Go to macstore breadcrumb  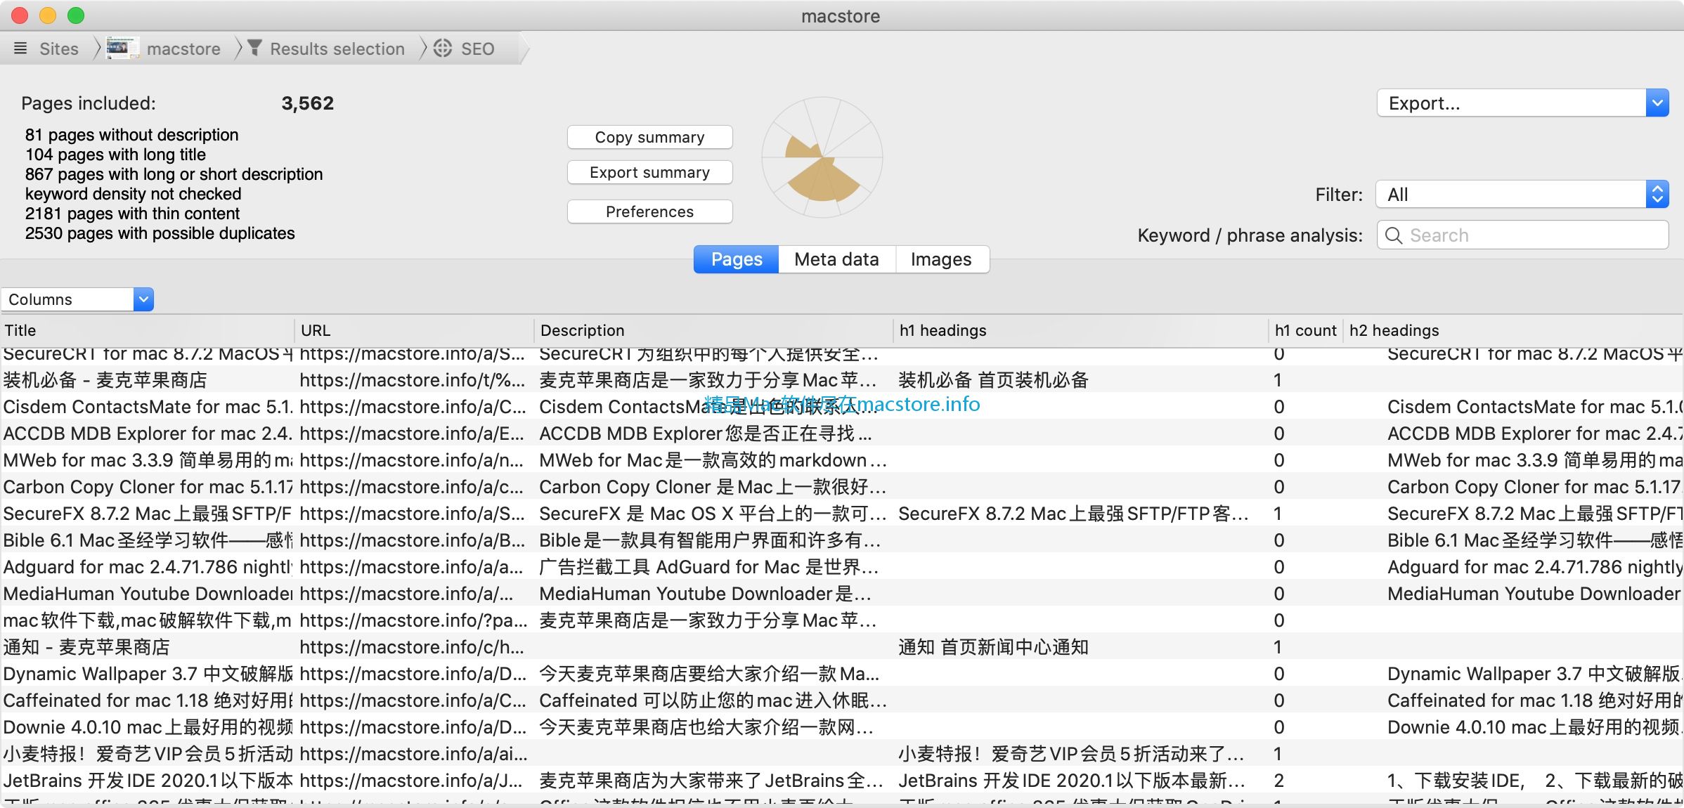point(183,48)
